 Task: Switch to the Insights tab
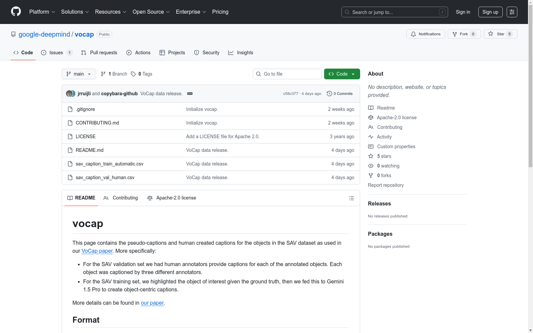241,53
